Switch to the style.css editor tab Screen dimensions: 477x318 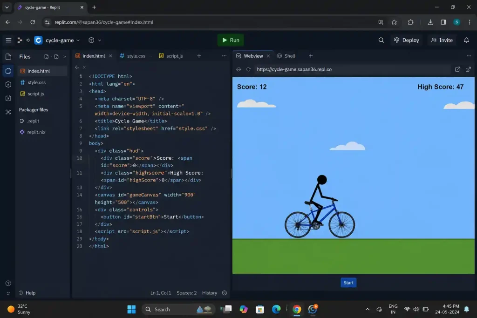tap(133, 56)
